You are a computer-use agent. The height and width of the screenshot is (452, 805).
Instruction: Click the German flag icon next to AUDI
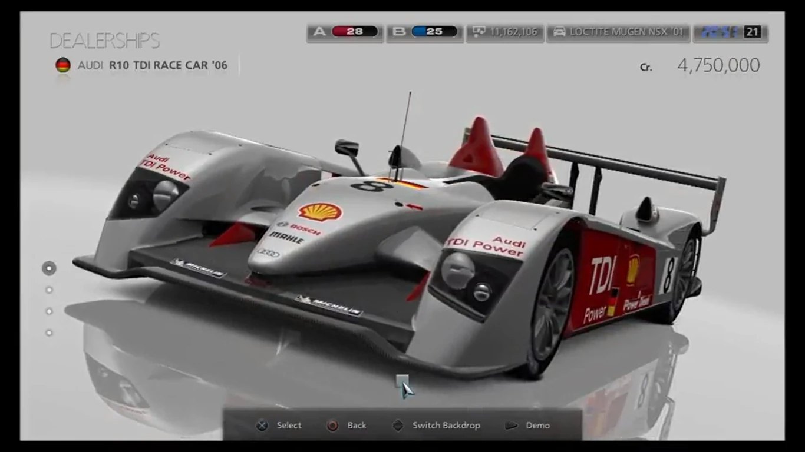[x=63, y=65]
